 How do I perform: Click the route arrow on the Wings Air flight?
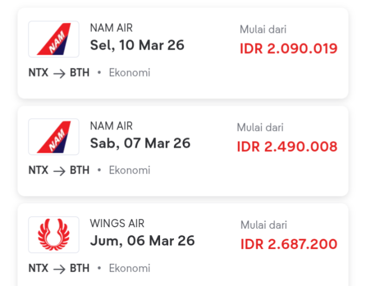[x=59, y=268]
